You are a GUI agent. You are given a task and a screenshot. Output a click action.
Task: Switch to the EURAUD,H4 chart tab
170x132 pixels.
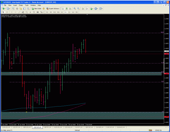click(x=121, y=127)
